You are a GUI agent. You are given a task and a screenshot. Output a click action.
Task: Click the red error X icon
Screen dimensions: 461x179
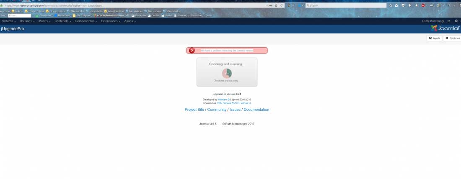tap(192, 51)
